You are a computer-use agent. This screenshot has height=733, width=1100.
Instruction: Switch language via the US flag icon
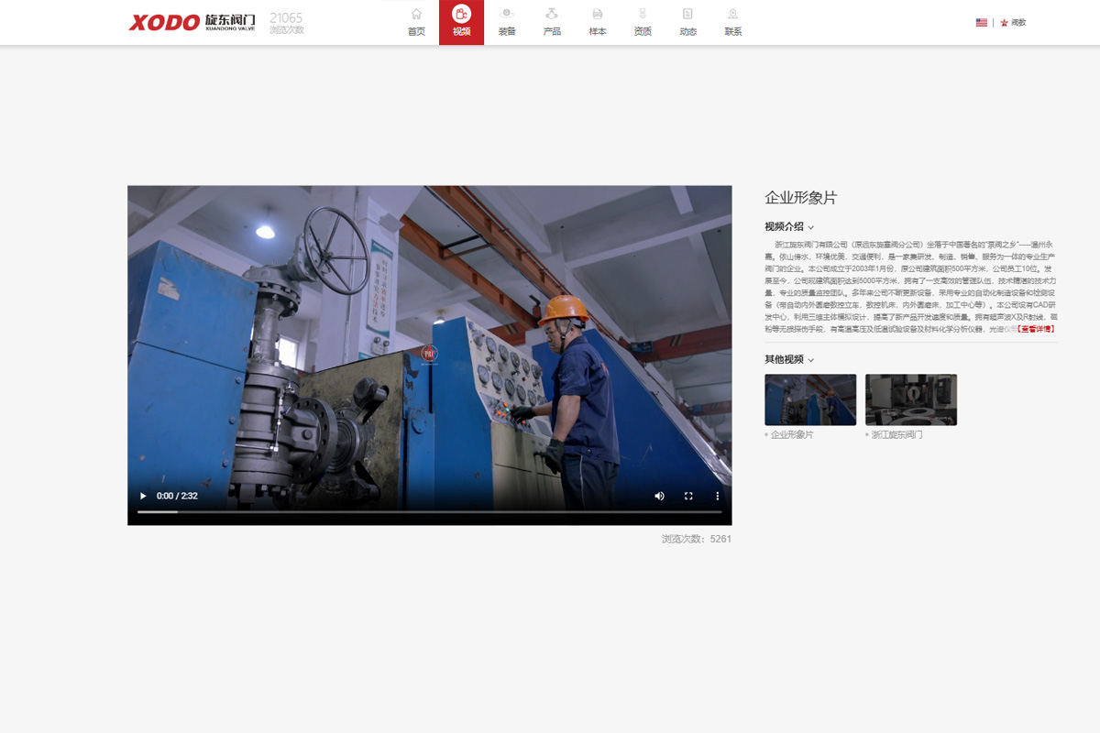(982, 22)
